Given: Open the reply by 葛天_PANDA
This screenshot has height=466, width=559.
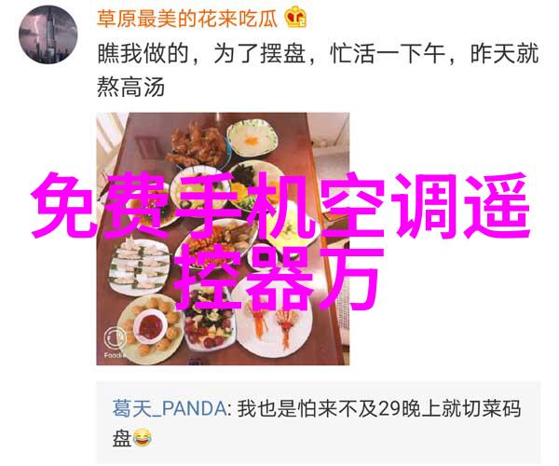Looking at the screenshot, I should tap(318, 423).
